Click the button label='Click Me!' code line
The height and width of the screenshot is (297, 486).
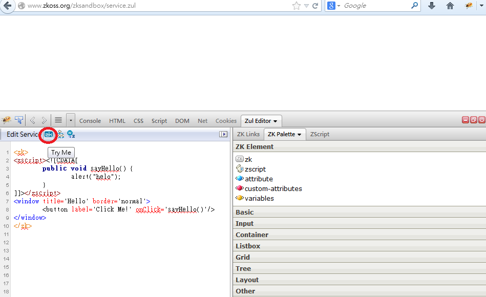tap(129, 209)
